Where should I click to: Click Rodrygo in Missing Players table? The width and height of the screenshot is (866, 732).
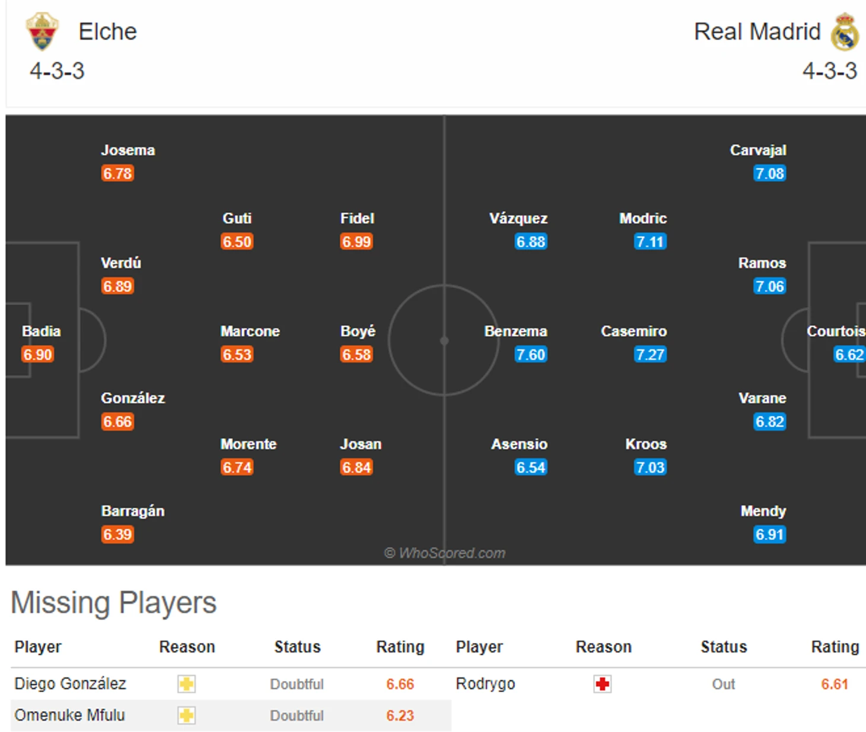(x=485, y=684)
